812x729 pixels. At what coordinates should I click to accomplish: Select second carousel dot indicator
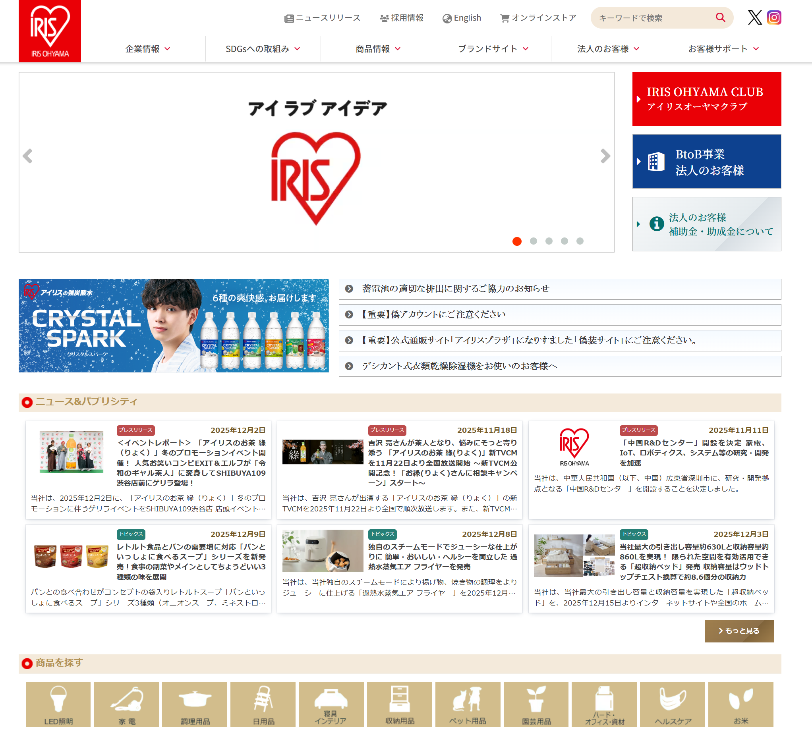click(x=533, y=241)
